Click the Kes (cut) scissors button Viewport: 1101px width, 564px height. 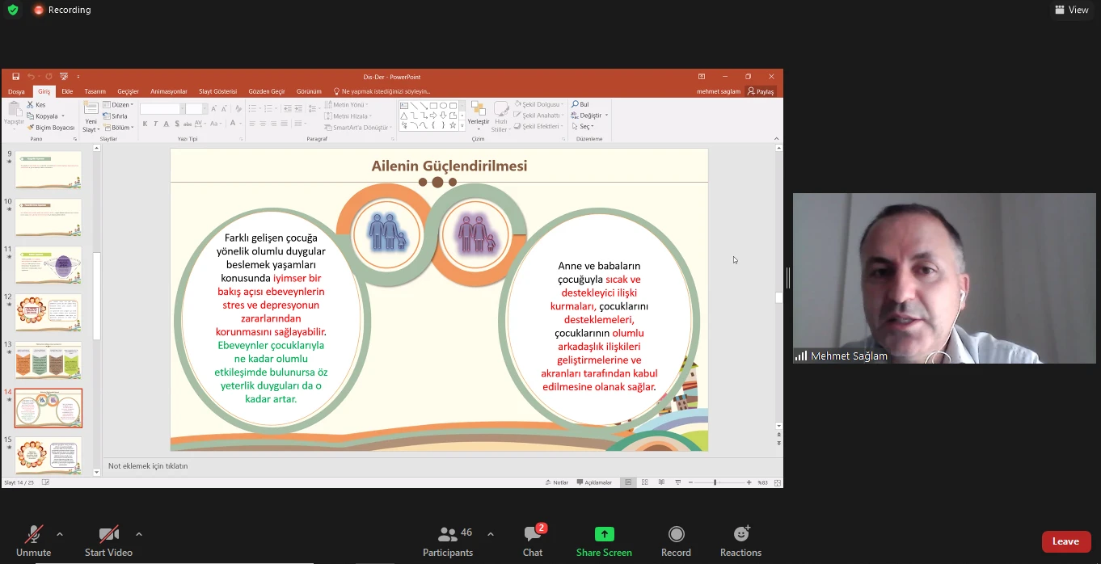click(36, 105)
